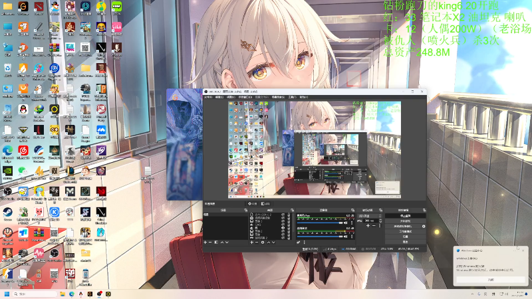Viewport: 532px width, 299px height.
Task: Open virtual camera settings gear in Controls
Action: [424, 226]
